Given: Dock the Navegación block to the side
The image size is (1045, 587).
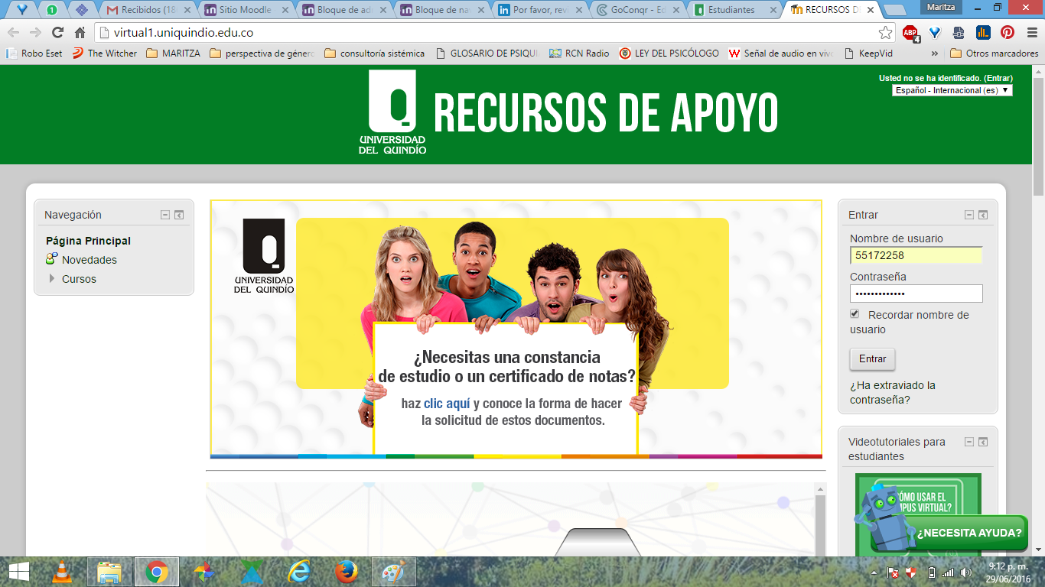Looking at the screenshot, I should 179,216.
